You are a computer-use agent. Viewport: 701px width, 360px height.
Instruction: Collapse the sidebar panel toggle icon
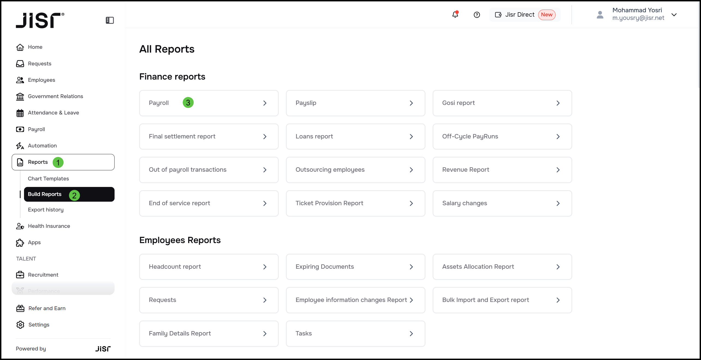[110, 20]
